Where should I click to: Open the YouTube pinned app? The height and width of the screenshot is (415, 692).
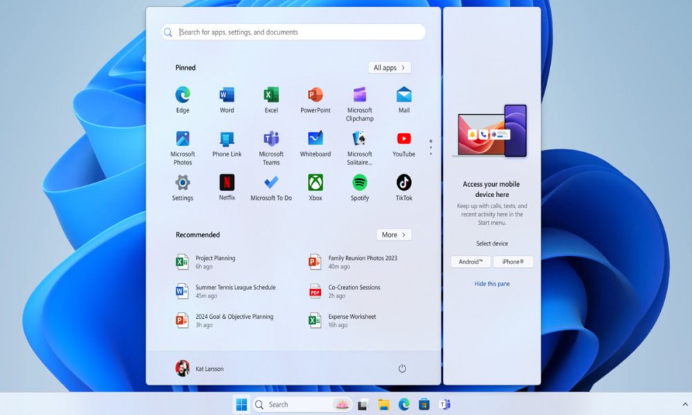(404, 145)
